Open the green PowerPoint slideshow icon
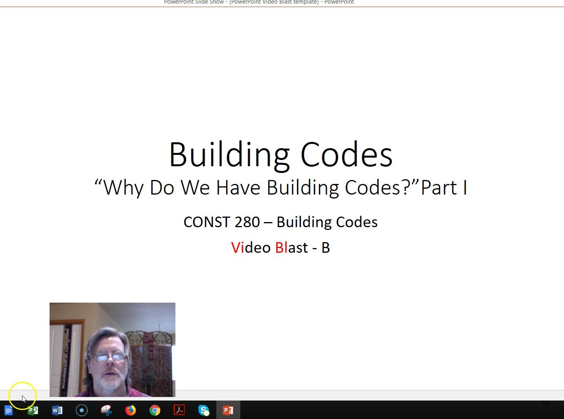Viewport: 564px width, 419px height. tap(33, 410)
